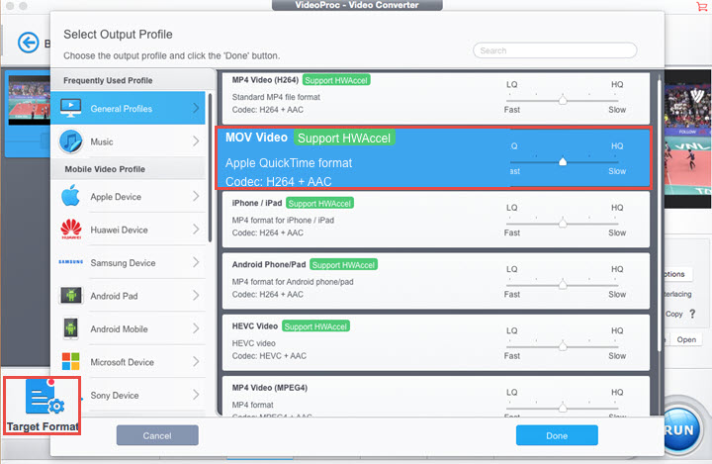This screenshot has height=464, width=712.
Task: Open the shopping cart icon
Action: coord(701,6)
